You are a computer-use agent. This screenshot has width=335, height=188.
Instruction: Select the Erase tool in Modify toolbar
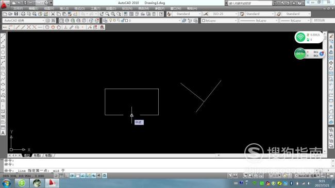pyautogui.click(x=331, y=36)
